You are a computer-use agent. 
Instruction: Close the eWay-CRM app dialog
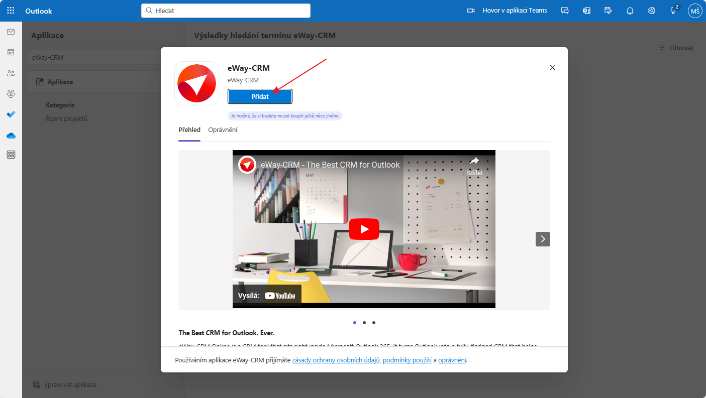[552, 67]
